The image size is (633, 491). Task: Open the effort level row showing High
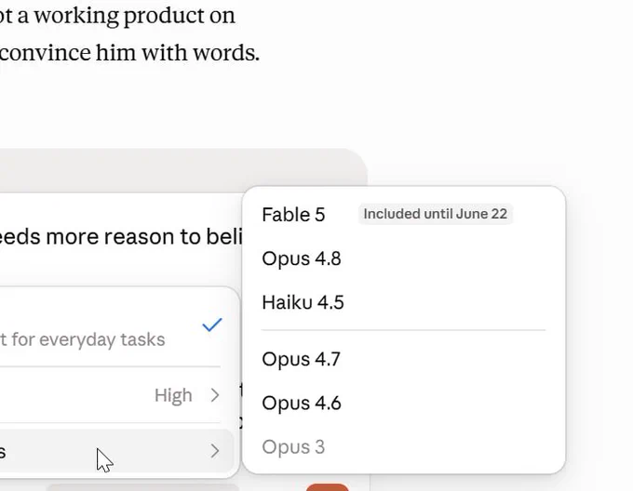(x=117, y=395)
